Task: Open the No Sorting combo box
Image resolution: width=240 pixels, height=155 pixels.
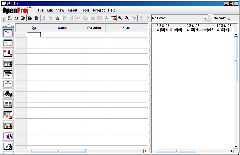Action: (x=226, y=18)
